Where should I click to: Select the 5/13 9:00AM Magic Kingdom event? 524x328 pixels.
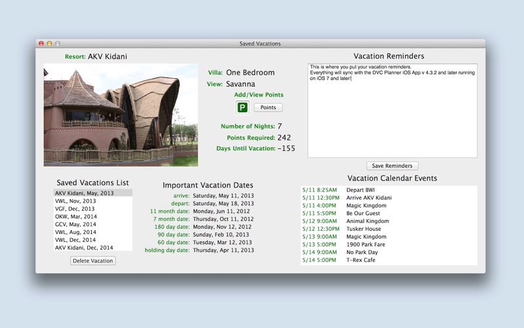388,237
